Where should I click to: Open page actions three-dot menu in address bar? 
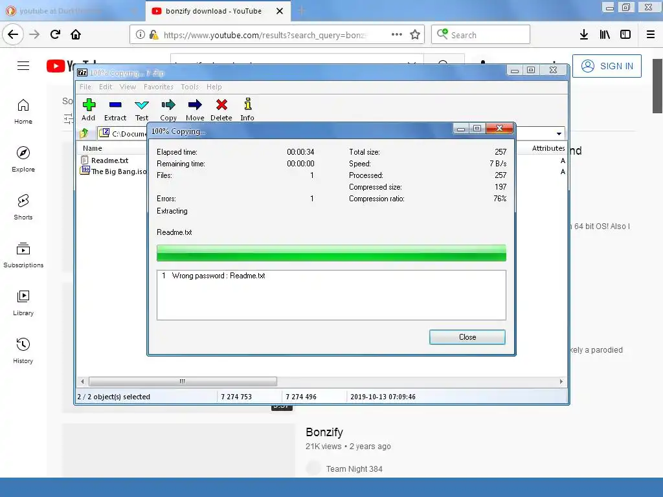click(x=397, y=35)
